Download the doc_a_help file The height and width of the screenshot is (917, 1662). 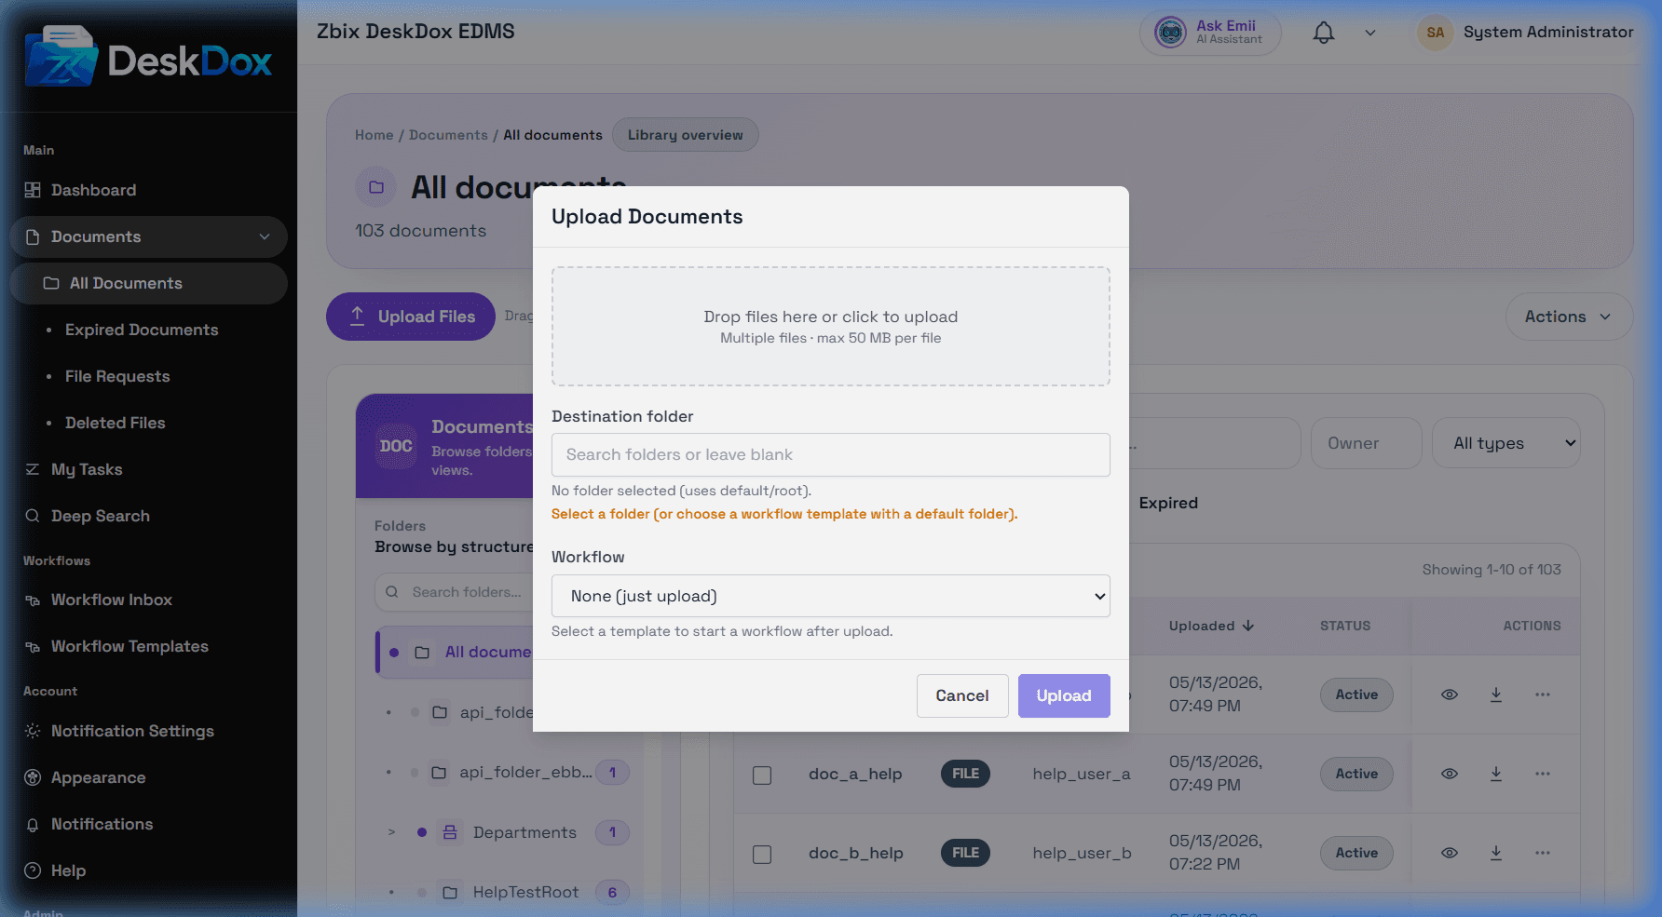tap(1496, 774)
